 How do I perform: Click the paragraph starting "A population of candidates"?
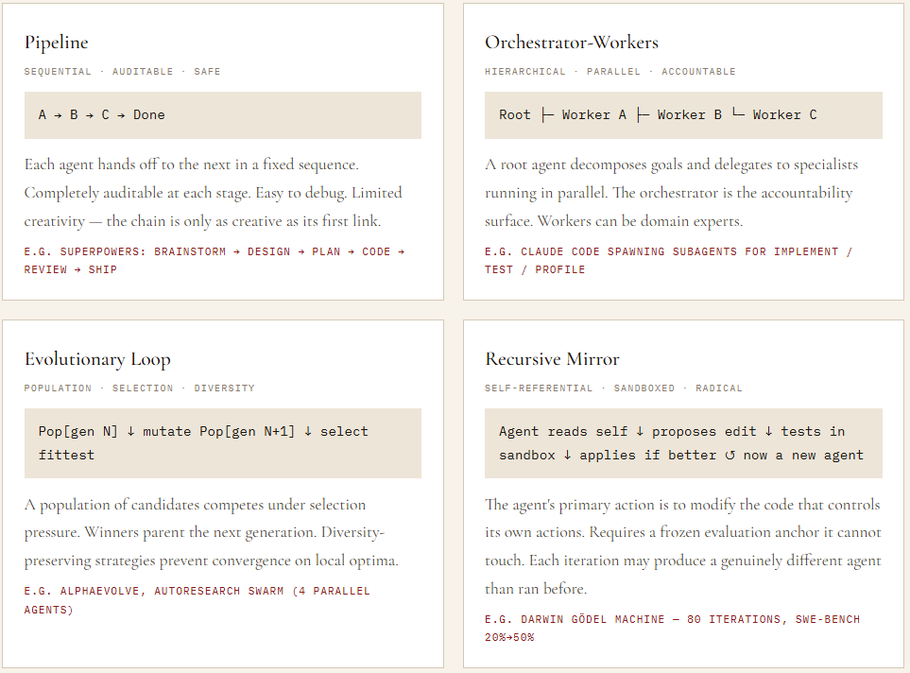tap(212, 532)
